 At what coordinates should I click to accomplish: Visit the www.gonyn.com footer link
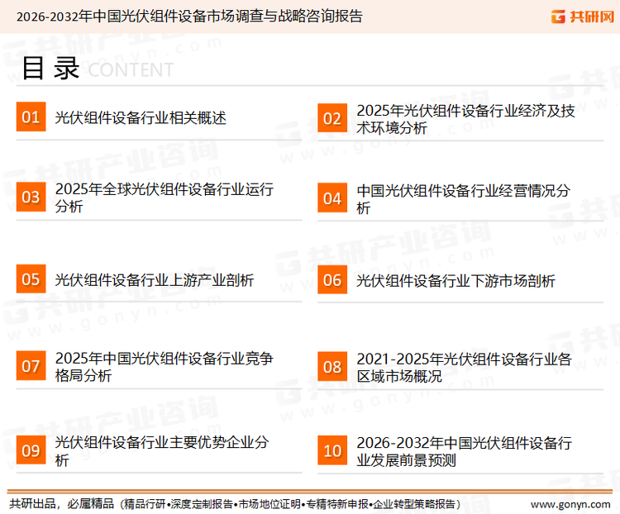(570, 505)
